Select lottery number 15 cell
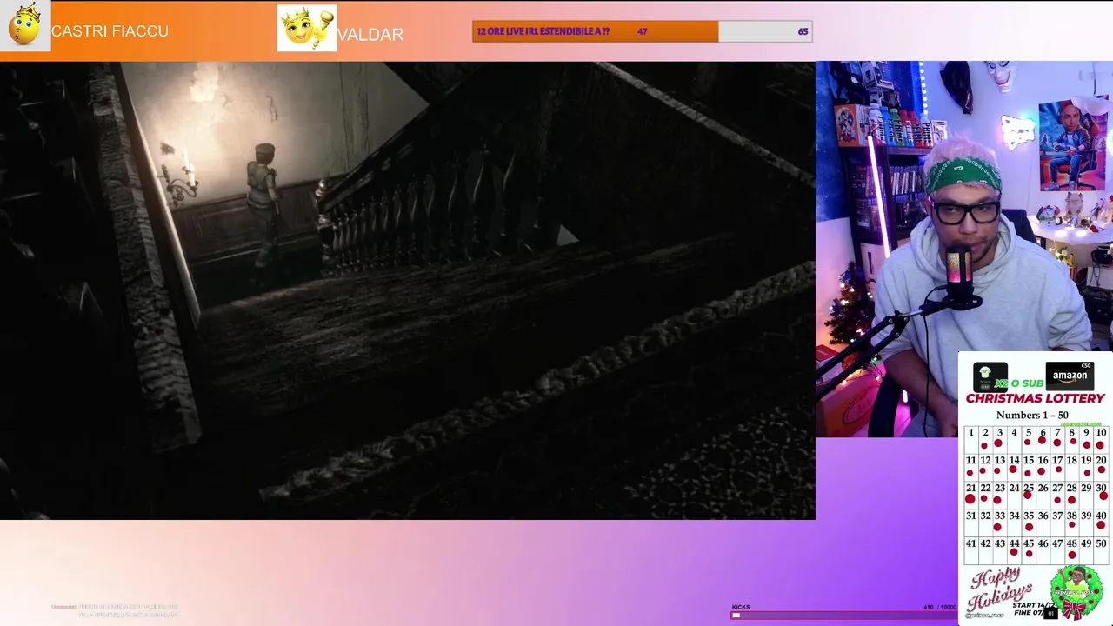The image size is (1113, 626). pos(1029,466)
